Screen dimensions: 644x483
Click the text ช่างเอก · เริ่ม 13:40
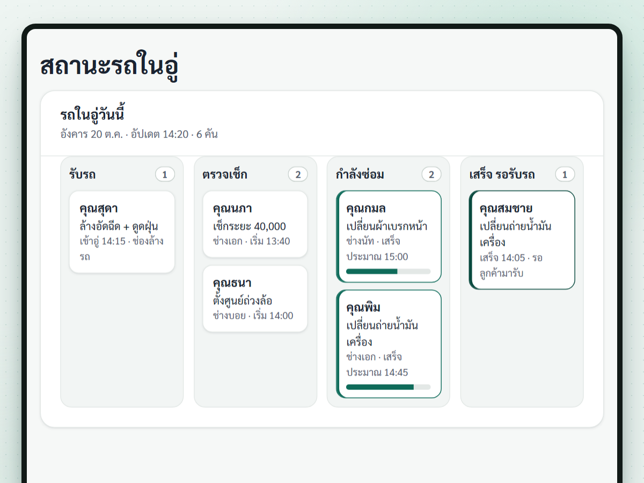251,241
